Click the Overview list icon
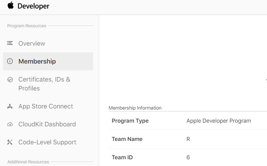 point(10,43)
